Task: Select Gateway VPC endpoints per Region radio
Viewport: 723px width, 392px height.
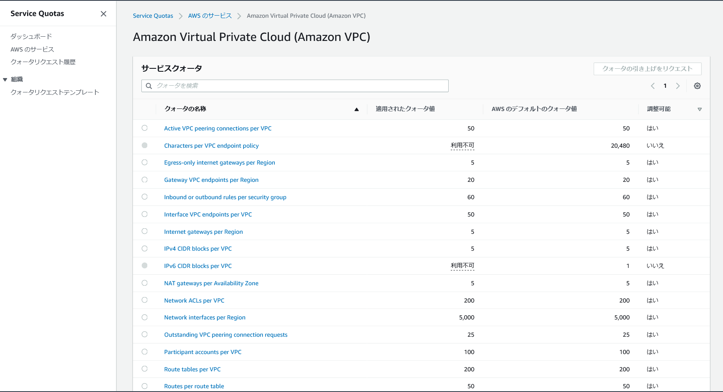Action: tap(145, 179)
